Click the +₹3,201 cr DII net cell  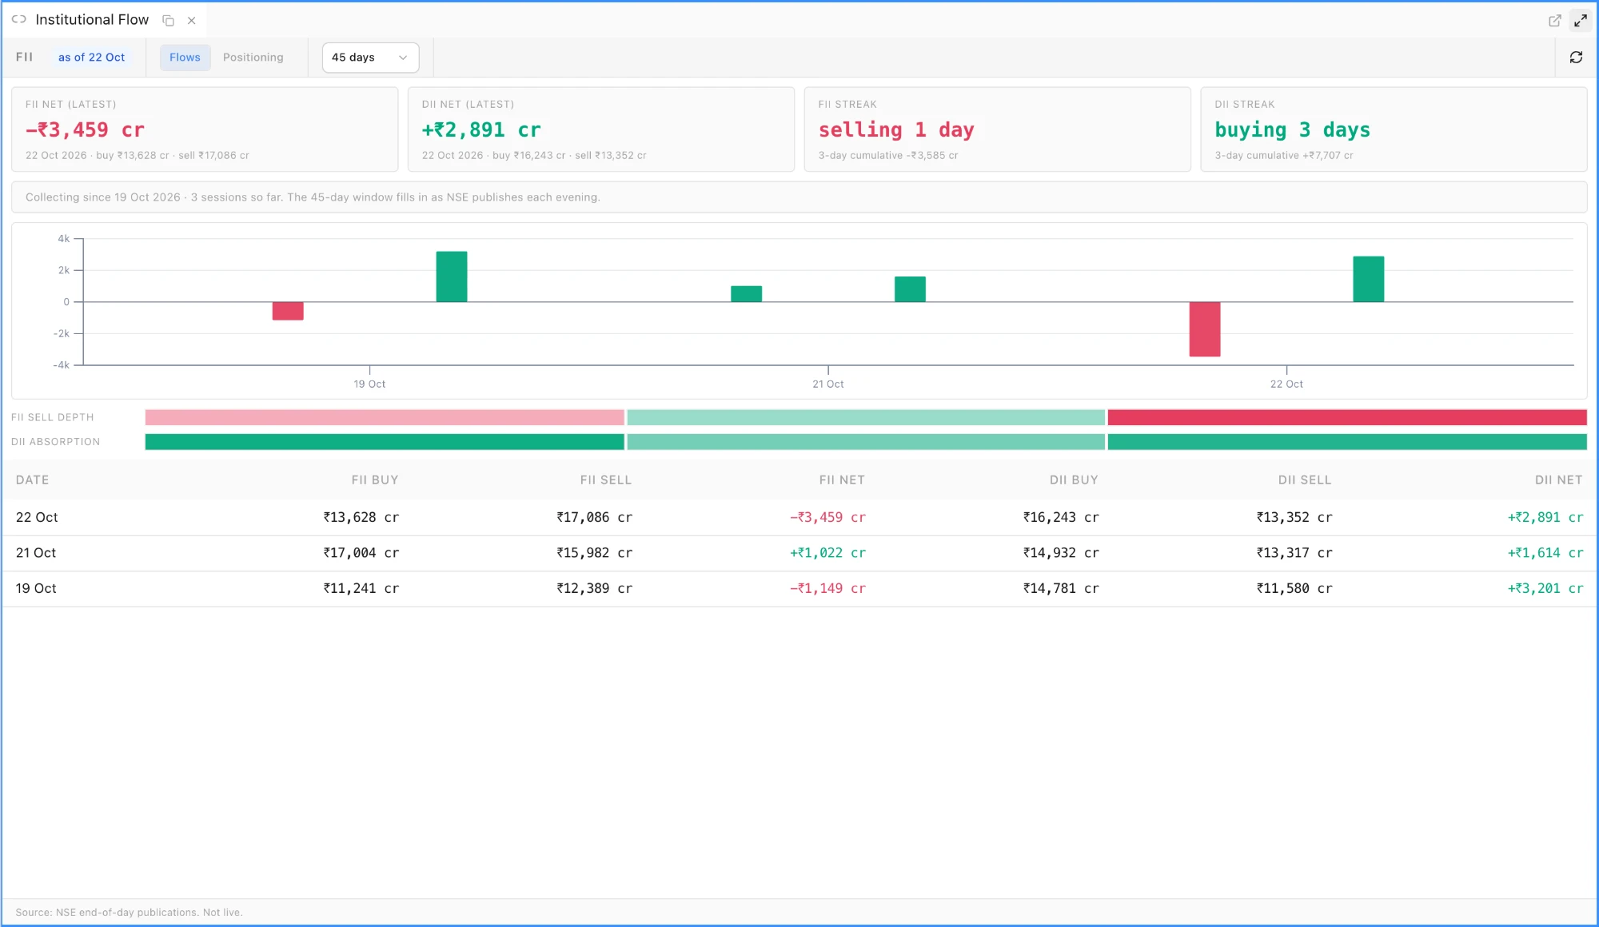click(1545, 589)
